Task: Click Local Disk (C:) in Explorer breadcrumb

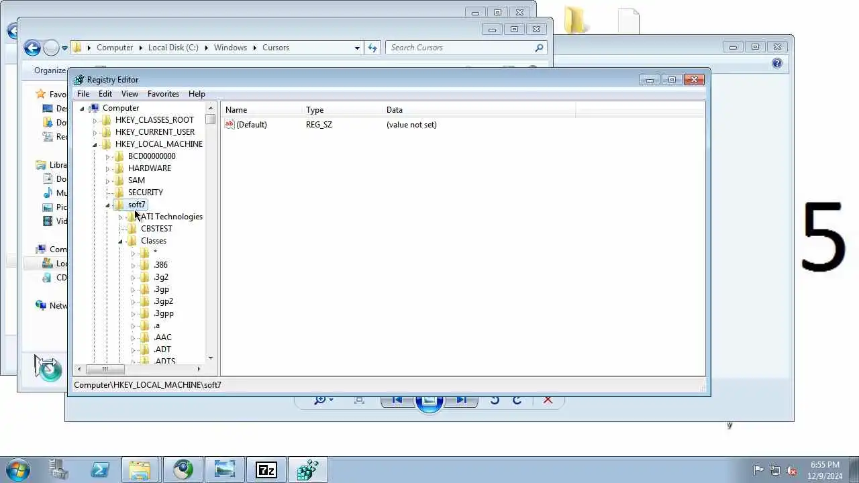Action: click(173, 48)
